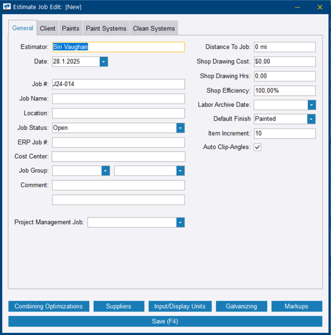Open the Default Finish dropdown
The image size is (331, 335).
311,119
